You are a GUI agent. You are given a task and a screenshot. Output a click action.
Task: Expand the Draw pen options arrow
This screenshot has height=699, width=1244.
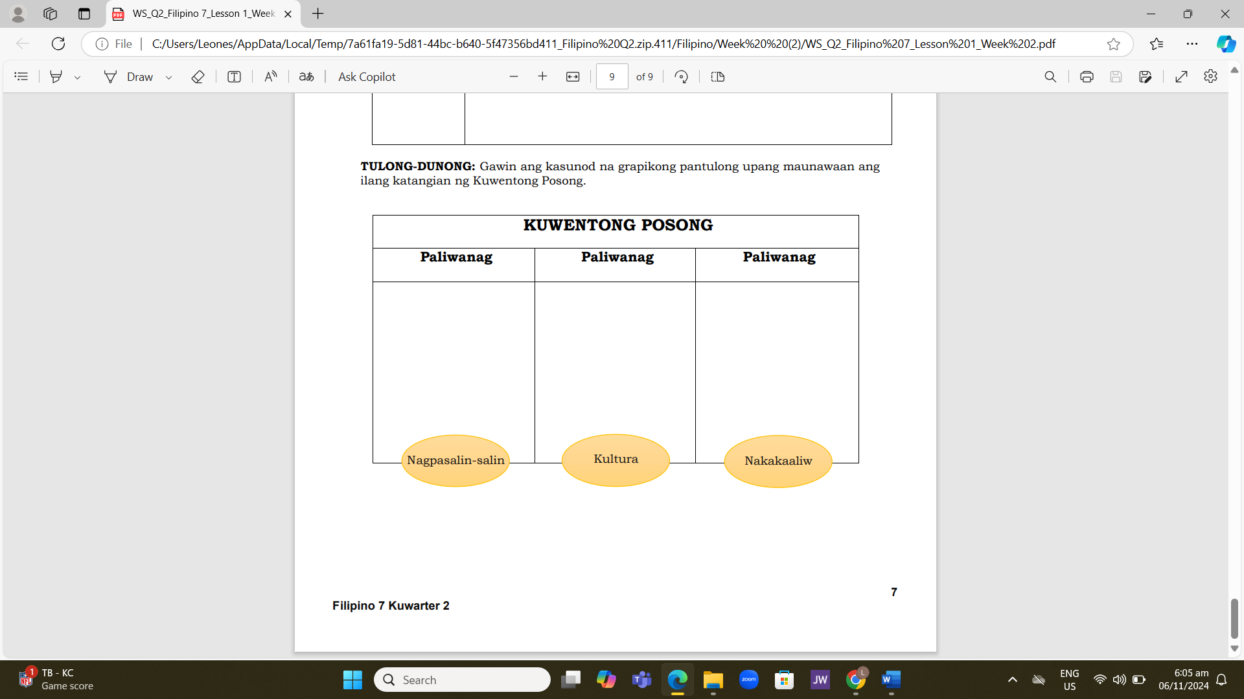point(169,77)
